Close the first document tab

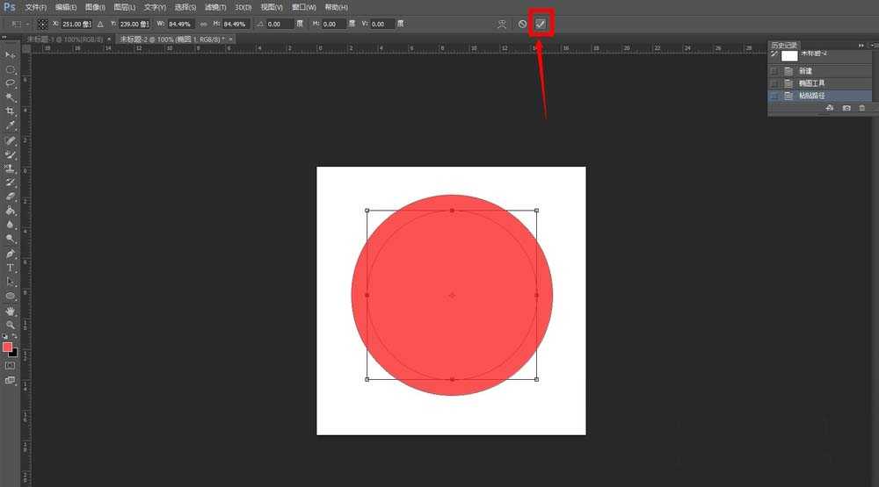[x=109, y=39]
